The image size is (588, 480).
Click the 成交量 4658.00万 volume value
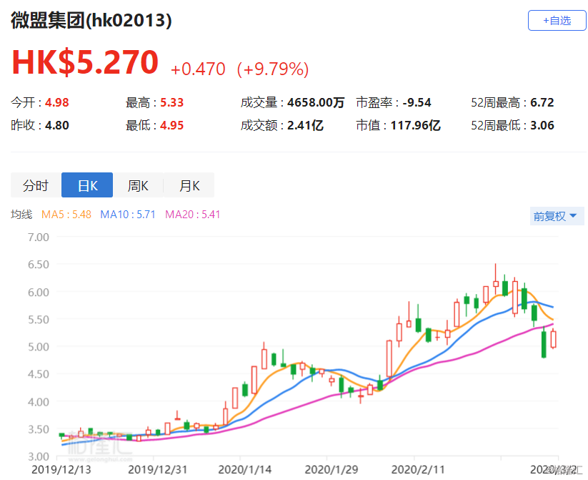(x=317, y=102)
